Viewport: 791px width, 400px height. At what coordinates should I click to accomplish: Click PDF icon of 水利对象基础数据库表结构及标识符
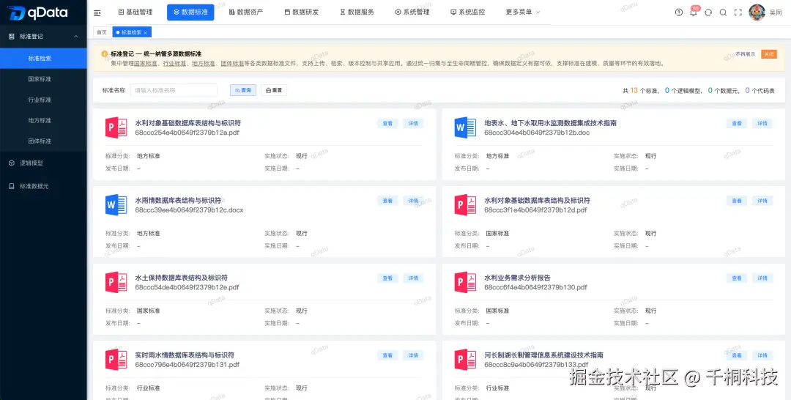coord(465,205)
